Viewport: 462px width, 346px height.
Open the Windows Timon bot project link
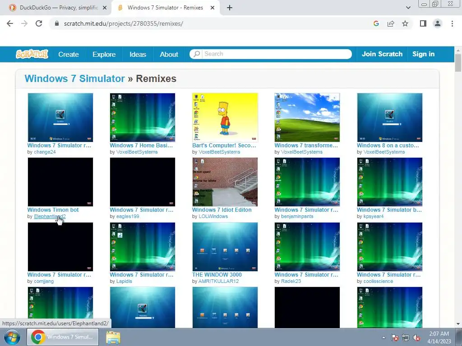point(53,210)
